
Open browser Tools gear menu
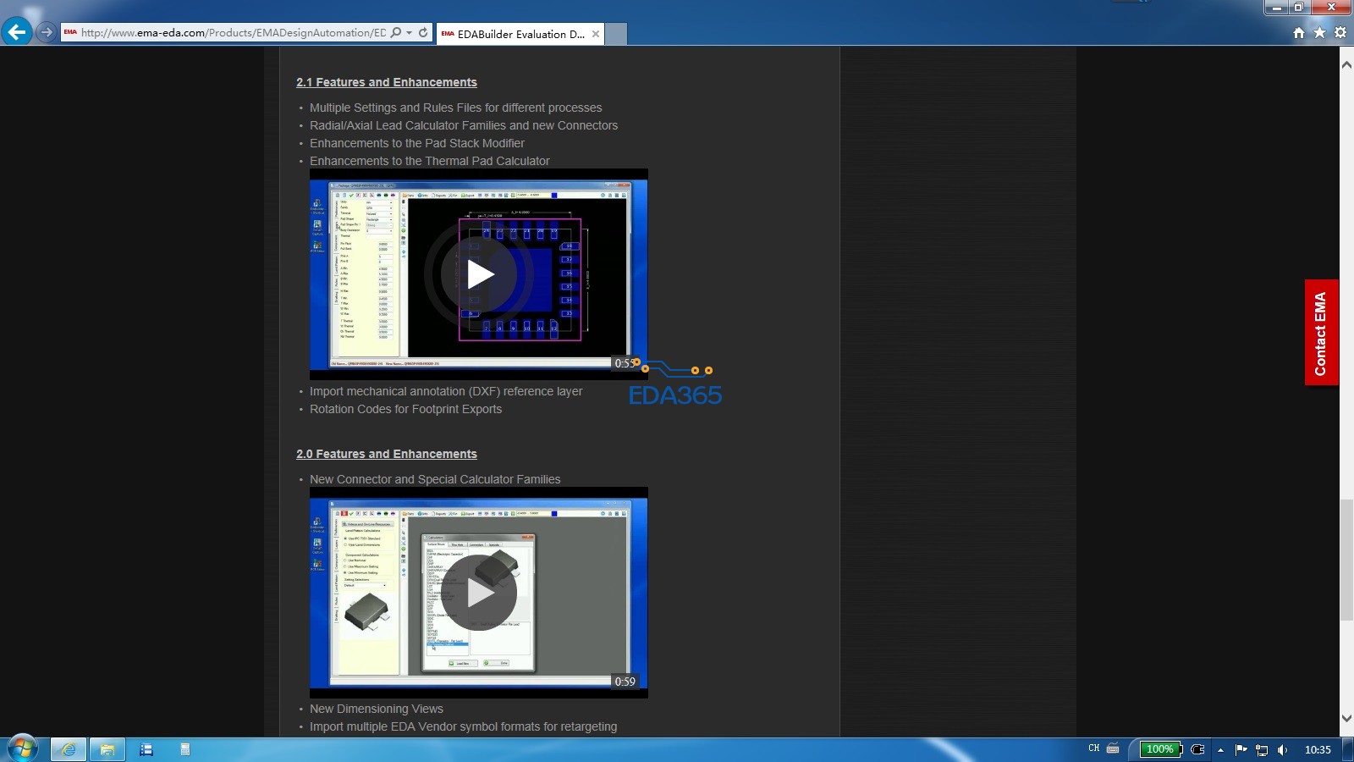(1340, 33)
